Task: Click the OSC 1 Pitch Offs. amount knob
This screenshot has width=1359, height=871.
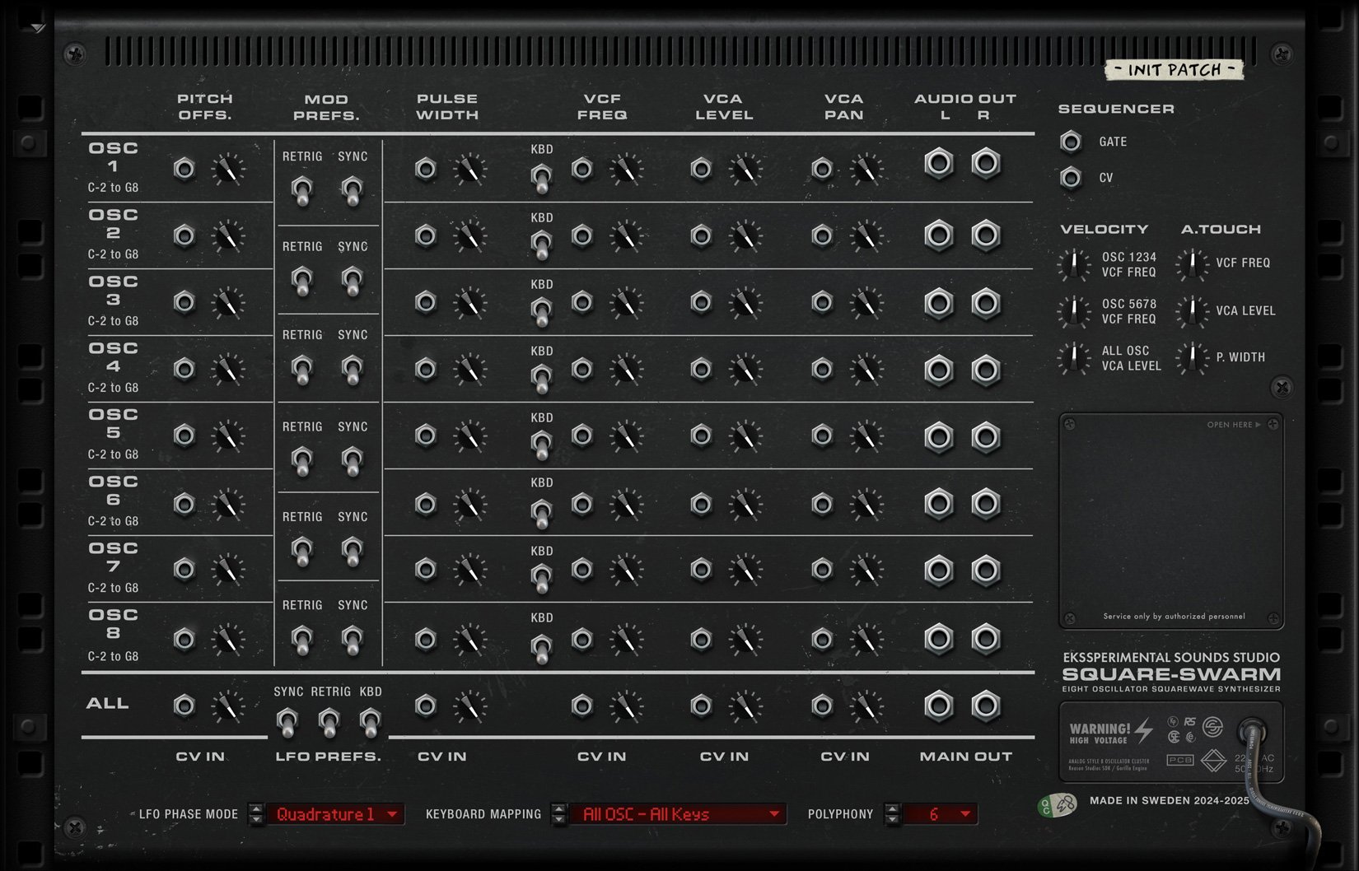Action: tap(228, 170)
